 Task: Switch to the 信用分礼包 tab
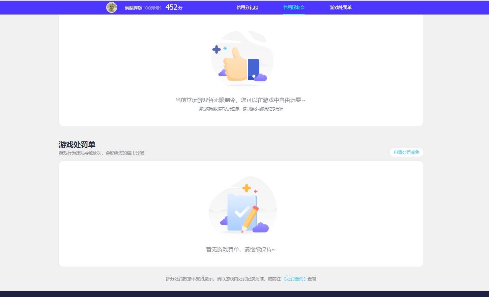pyautogui.click(x=247, y=7)
